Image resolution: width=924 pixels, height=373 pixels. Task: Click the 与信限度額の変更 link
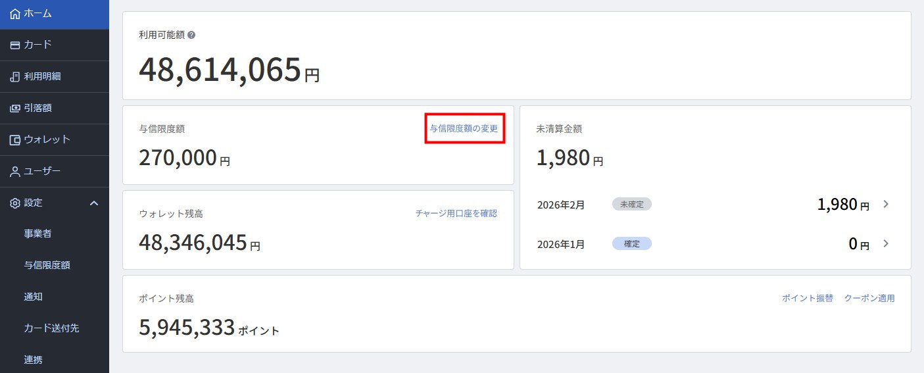point(464,128)
